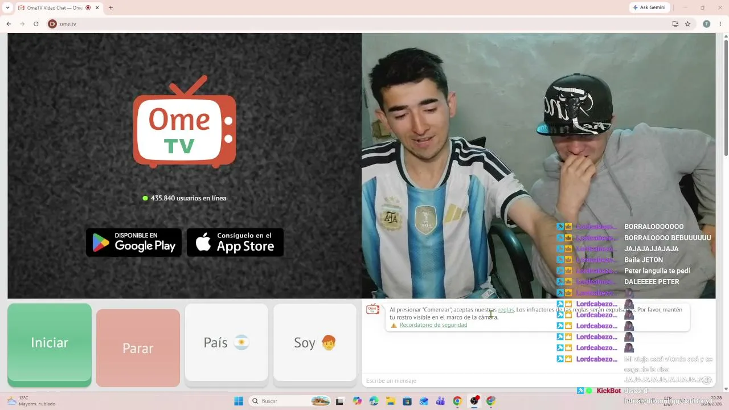Viewport: 729px width, 410px height.
Task: Reload the ome.tv page
Action: pyautogui.click(x=36, y=24)
